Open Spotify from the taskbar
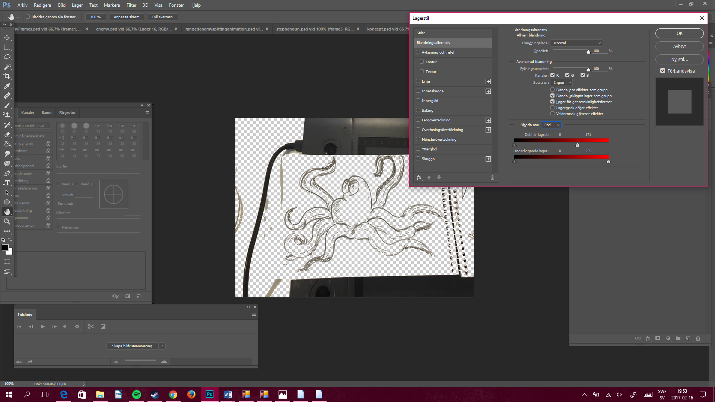Image resolution: width=715 pixels, height=402 pixels. (136, 394)
